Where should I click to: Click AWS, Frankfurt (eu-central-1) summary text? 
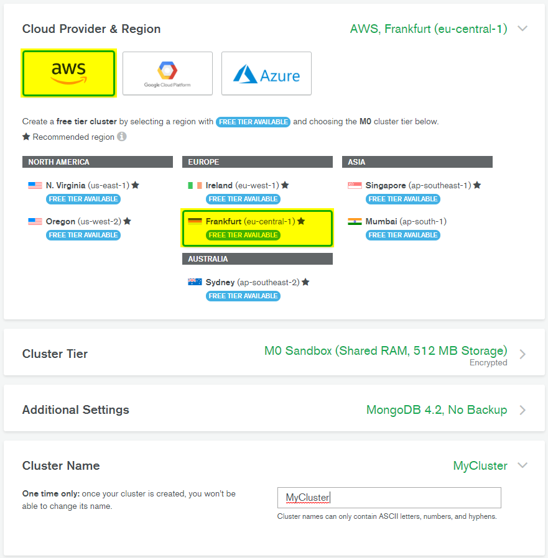pos(429,29)
